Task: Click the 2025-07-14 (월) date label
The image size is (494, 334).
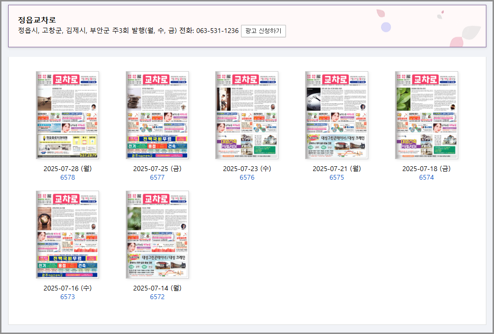Action: 157,288
